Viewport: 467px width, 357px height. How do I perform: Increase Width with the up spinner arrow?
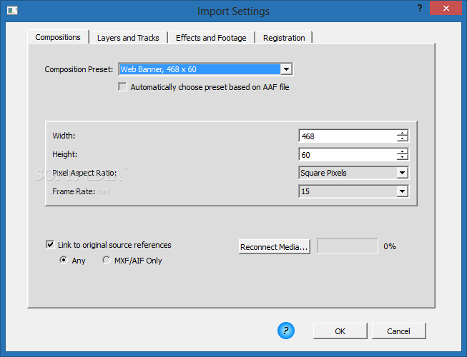[403, 134]
